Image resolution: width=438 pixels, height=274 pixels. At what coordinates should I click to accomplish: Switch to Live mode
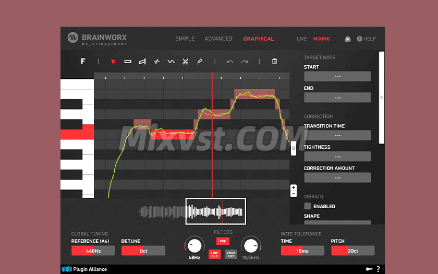click(302, 39)
